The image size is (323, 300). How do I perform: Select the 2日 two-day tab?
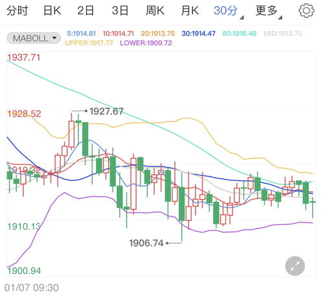pyautogui.click(x=85, y=10)
